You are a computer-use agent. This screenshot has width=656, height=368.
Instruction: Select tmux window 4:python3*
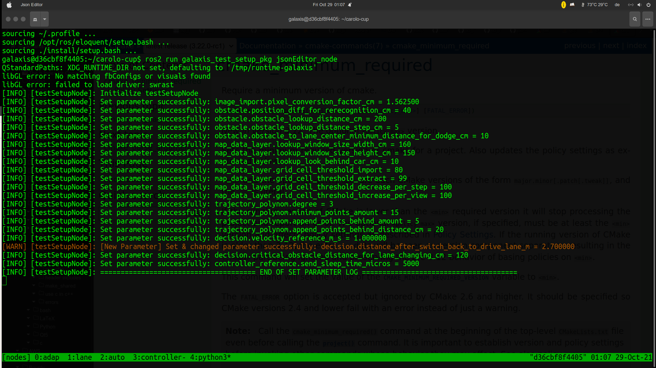tap(211, 357)
